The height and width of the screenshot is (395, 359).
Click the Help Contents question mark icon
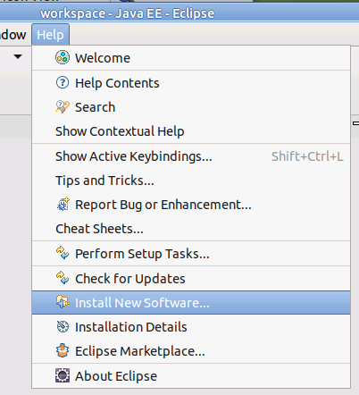(x=63, y=82)
